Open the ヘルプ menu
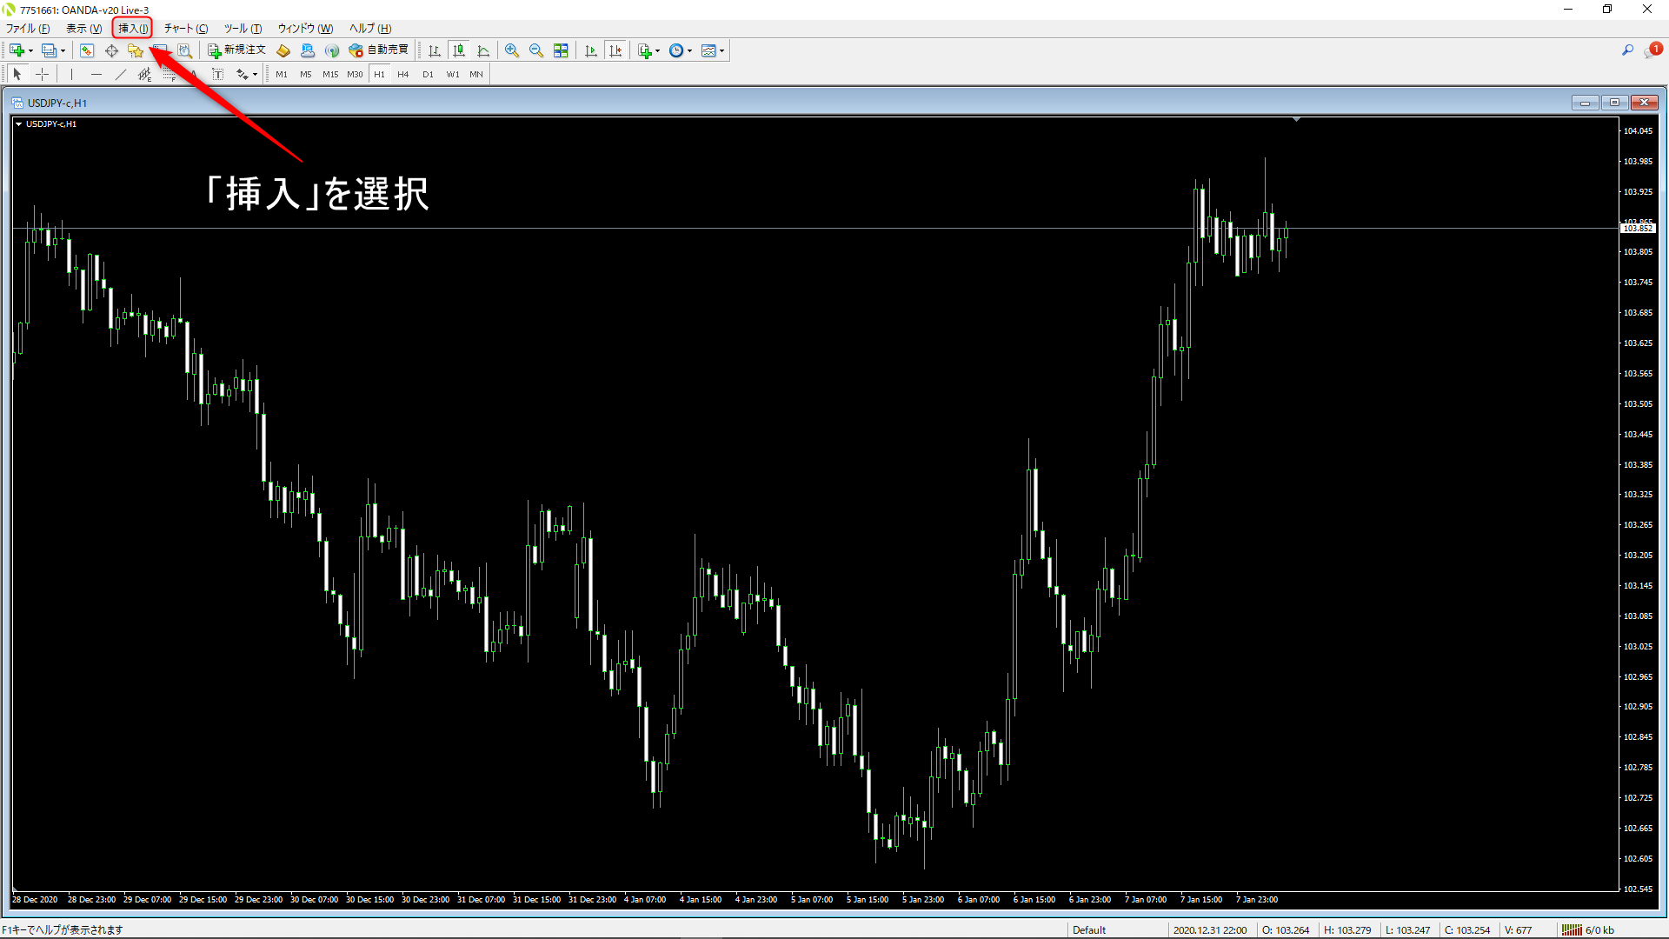 pos(370,29)
